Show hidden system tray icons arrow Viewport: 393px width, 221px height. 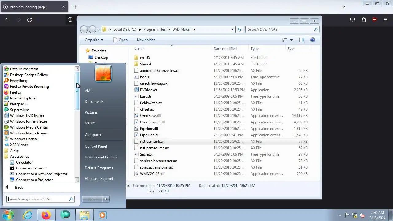pos(340,215)
